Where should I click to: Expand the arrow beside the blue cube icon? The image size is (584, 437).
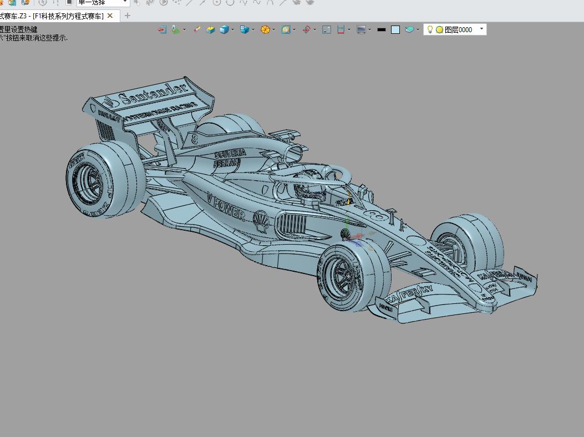click(232, 29)
